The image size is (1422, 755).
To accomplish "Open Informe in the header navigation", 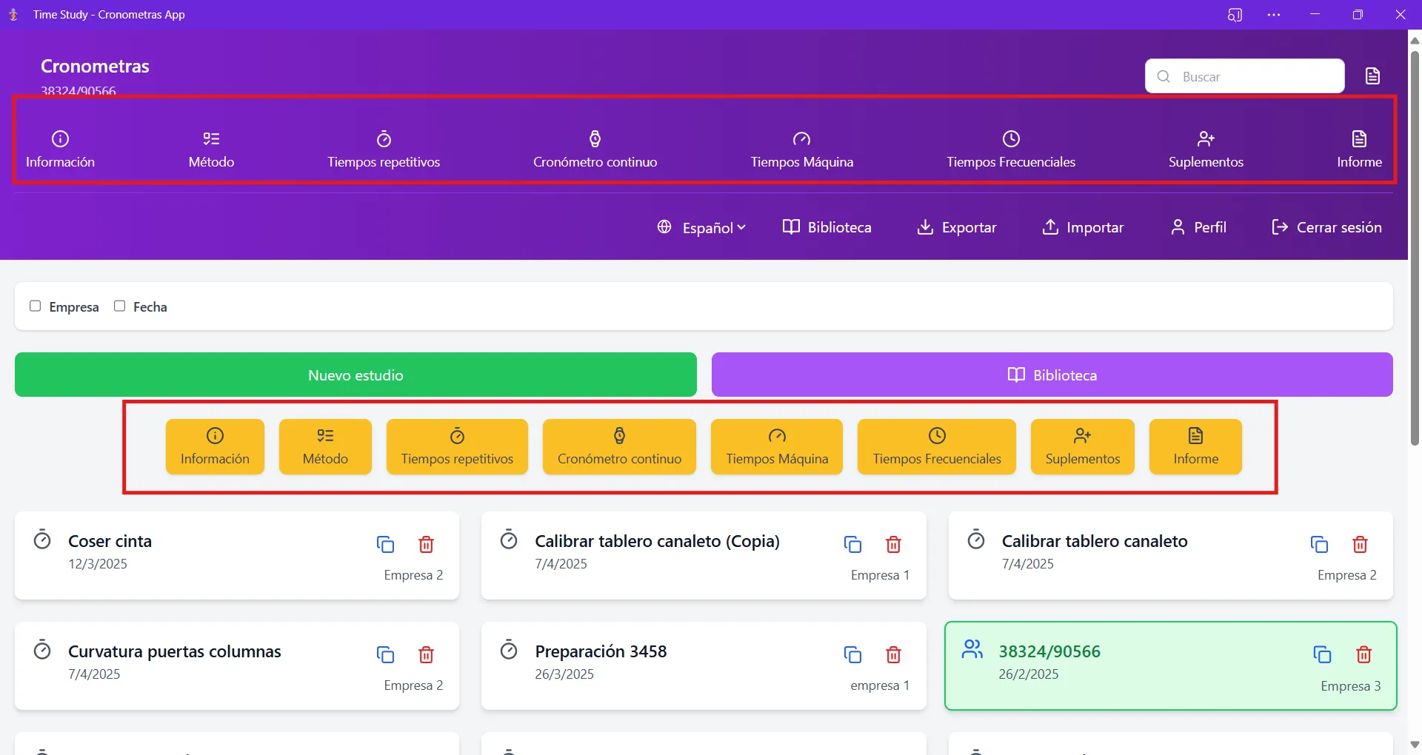I will click(1359, 150).
